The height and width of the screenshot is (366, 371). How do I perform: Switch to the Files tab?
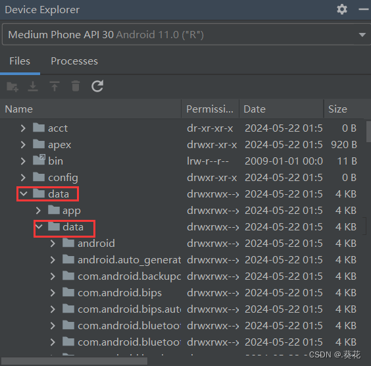tap(20, 61)
